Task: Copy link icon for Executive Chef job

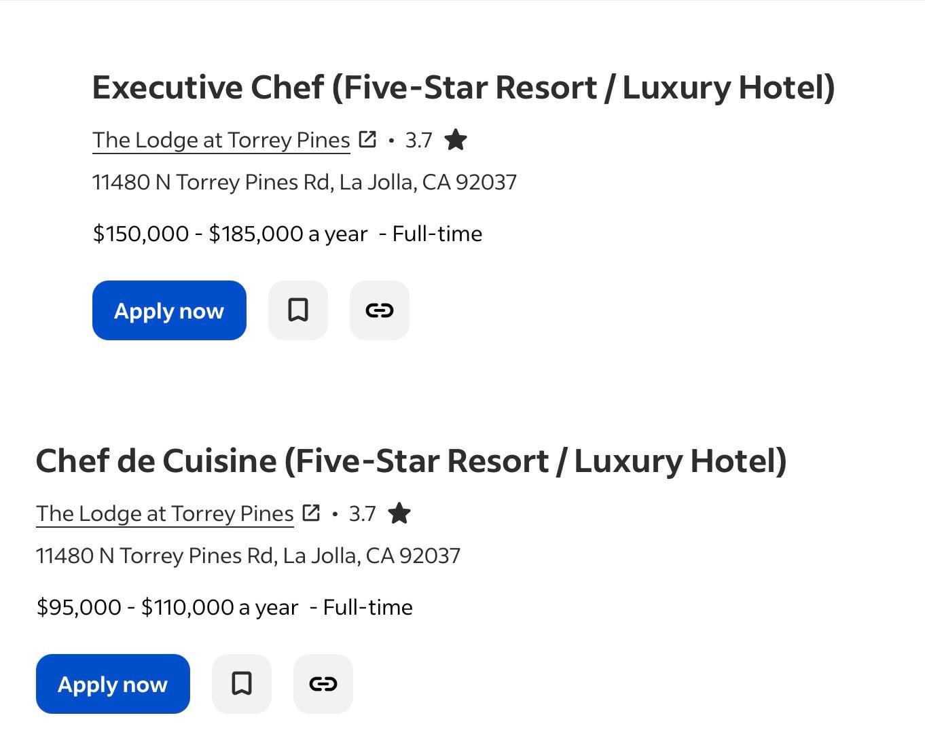Action: tap(380, 310)
